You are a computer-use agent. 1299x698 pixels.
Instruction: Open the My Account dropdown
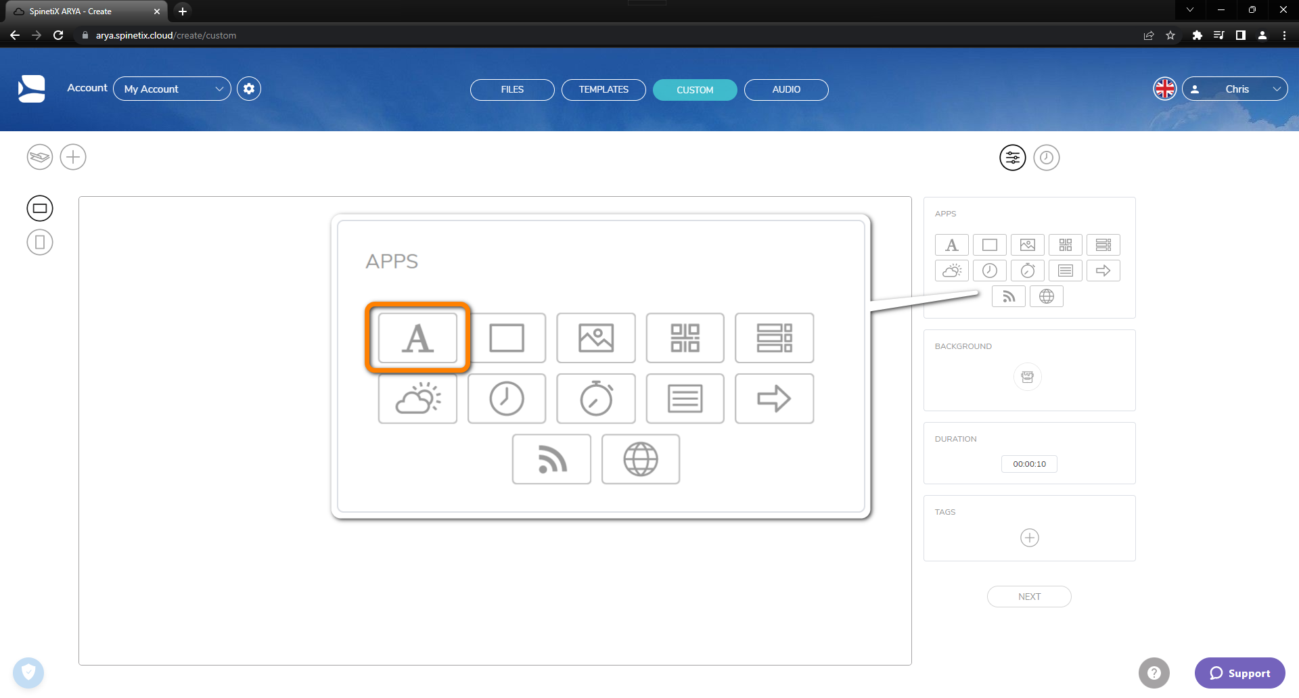point(173,89)
